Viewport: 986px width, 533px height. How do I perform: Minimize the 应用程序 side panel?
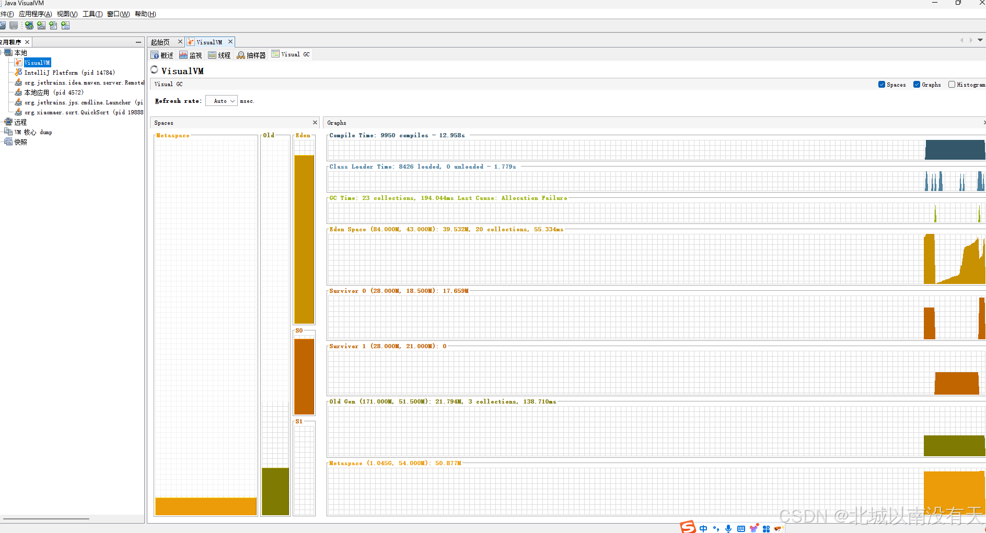[x=138, y=42]
